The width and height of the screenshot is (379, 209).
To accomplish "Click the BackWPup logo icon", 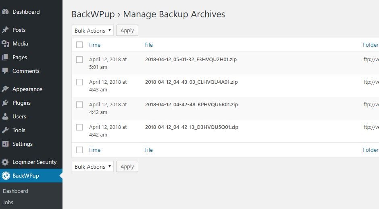I will click(x=6, y=176).
